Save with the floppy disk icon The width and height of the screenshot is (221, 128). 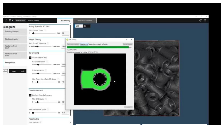10,21
